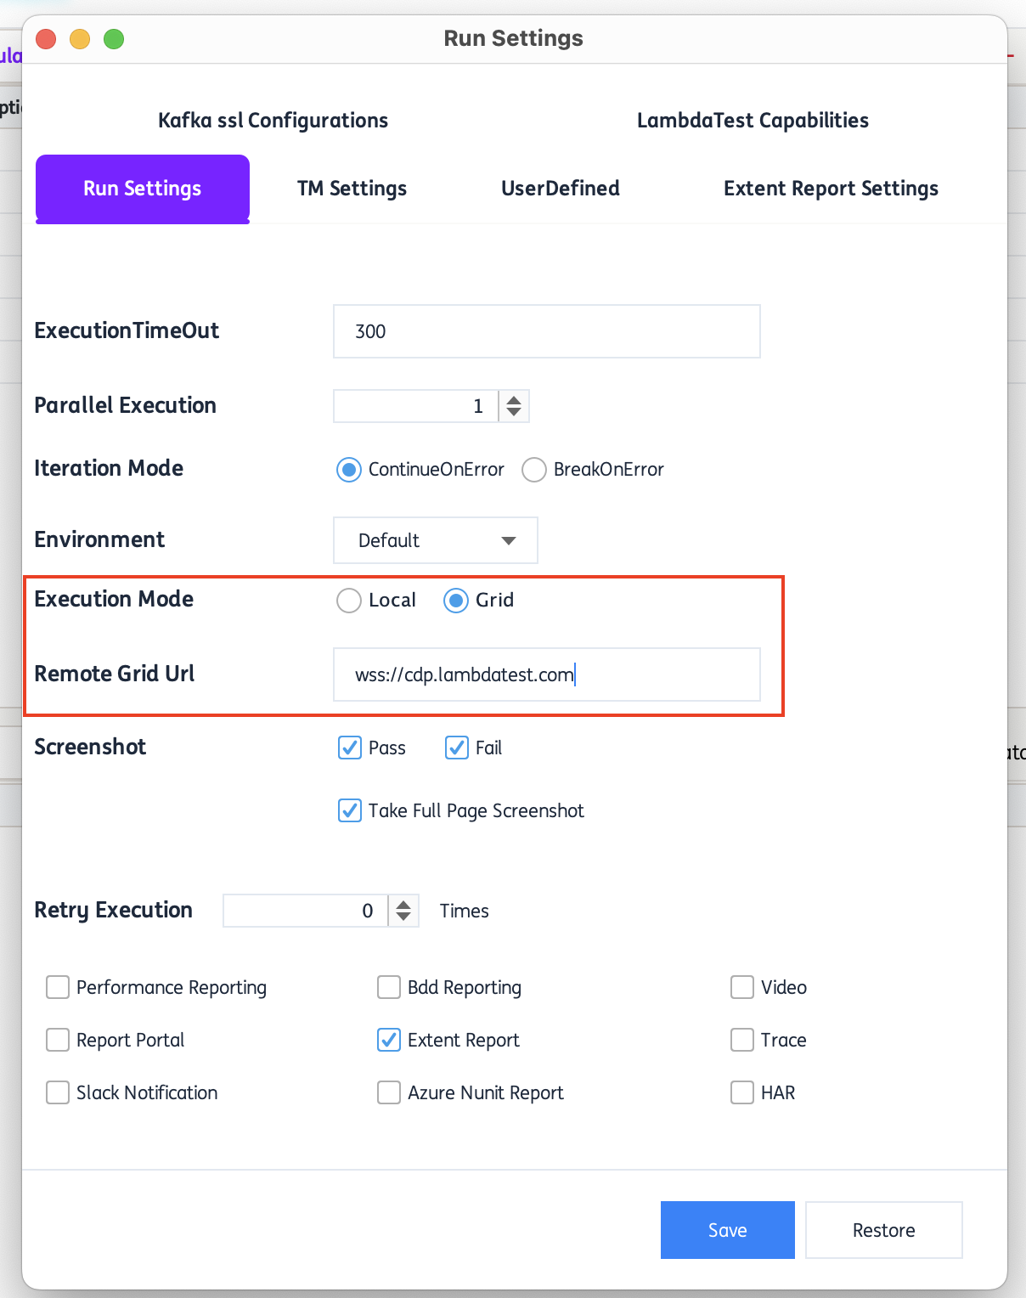The width and height of the screenshot is (1026, 1298).
Task: Minimize the Run Settings window
Action: [x=80, y=39]
